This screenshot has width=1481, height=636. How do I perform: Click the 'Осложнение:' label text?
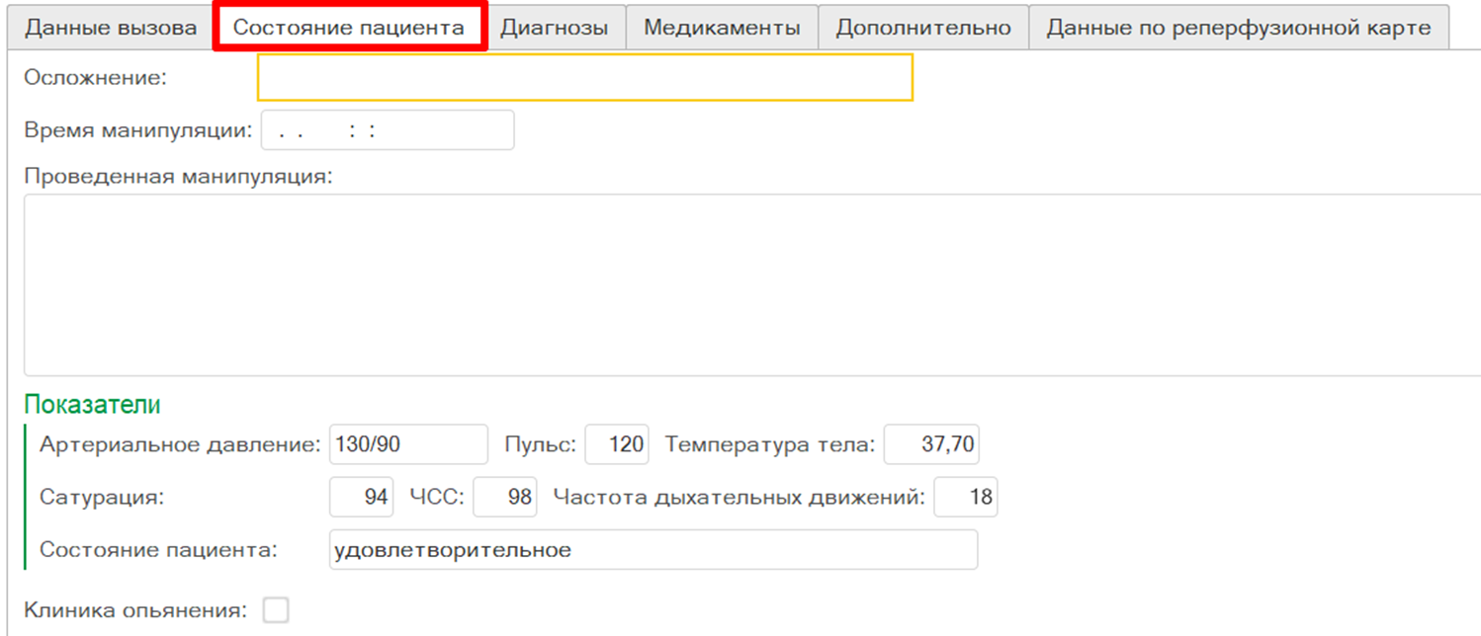coord(95,77)
